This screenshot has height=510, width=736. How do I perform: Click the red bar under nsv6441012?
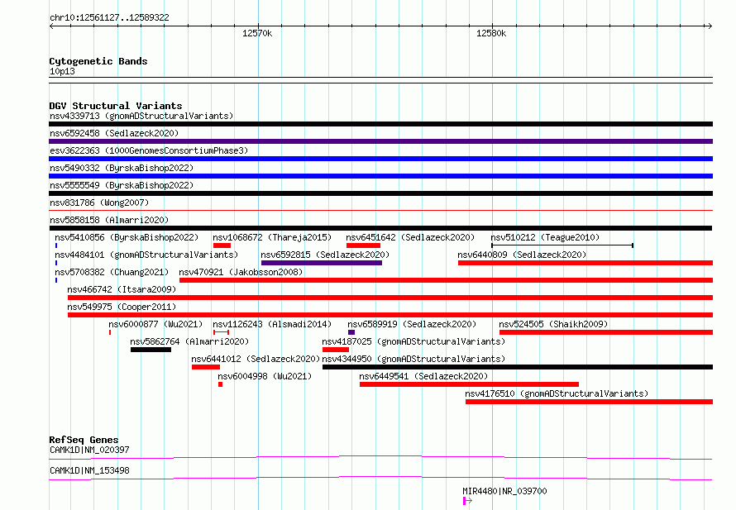pos(206,367)
